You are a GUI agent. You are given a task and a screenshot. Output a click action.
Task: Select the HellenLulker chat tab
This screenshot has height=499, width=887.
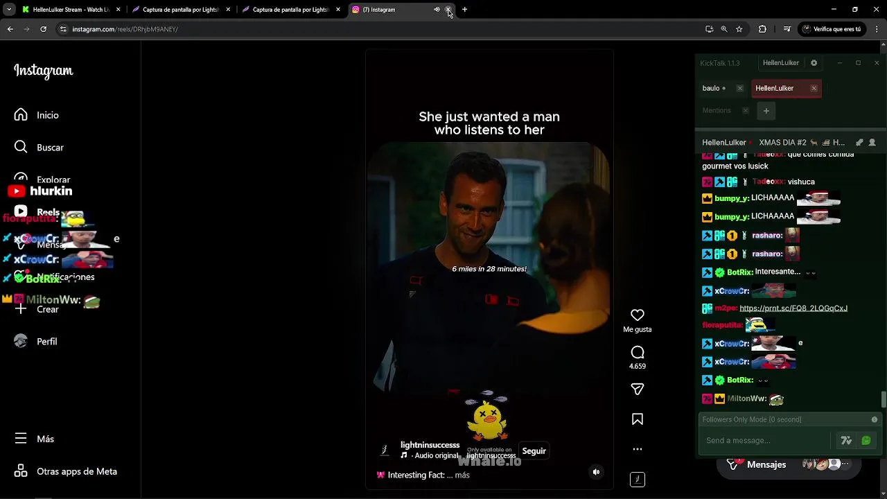[x=775, y=88]
